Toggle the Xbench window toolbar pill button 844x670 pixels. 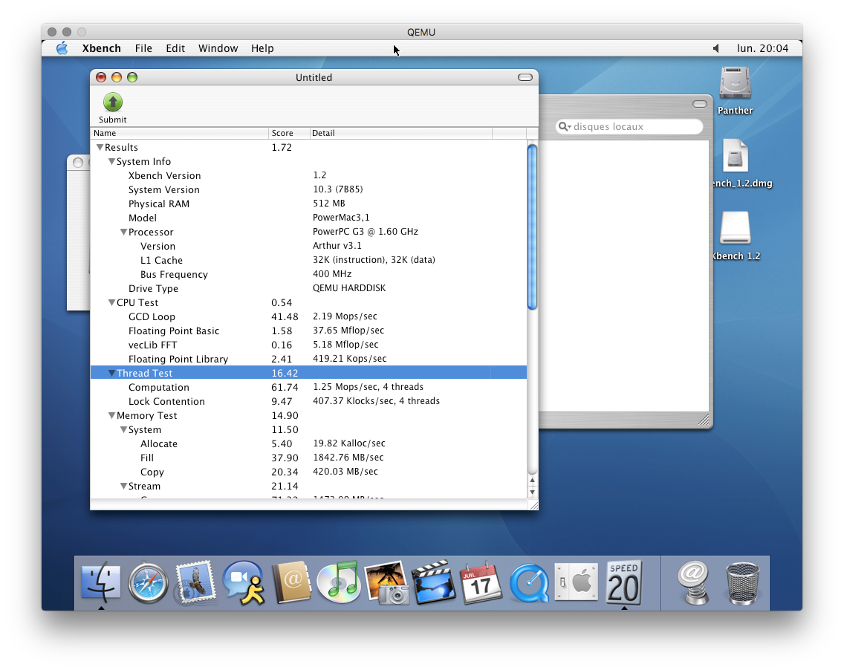pyautogui.click(x=525, y=77)
